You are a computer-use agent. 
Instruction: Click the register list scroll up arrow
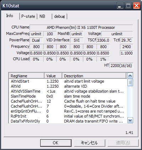tap(130, 76)
